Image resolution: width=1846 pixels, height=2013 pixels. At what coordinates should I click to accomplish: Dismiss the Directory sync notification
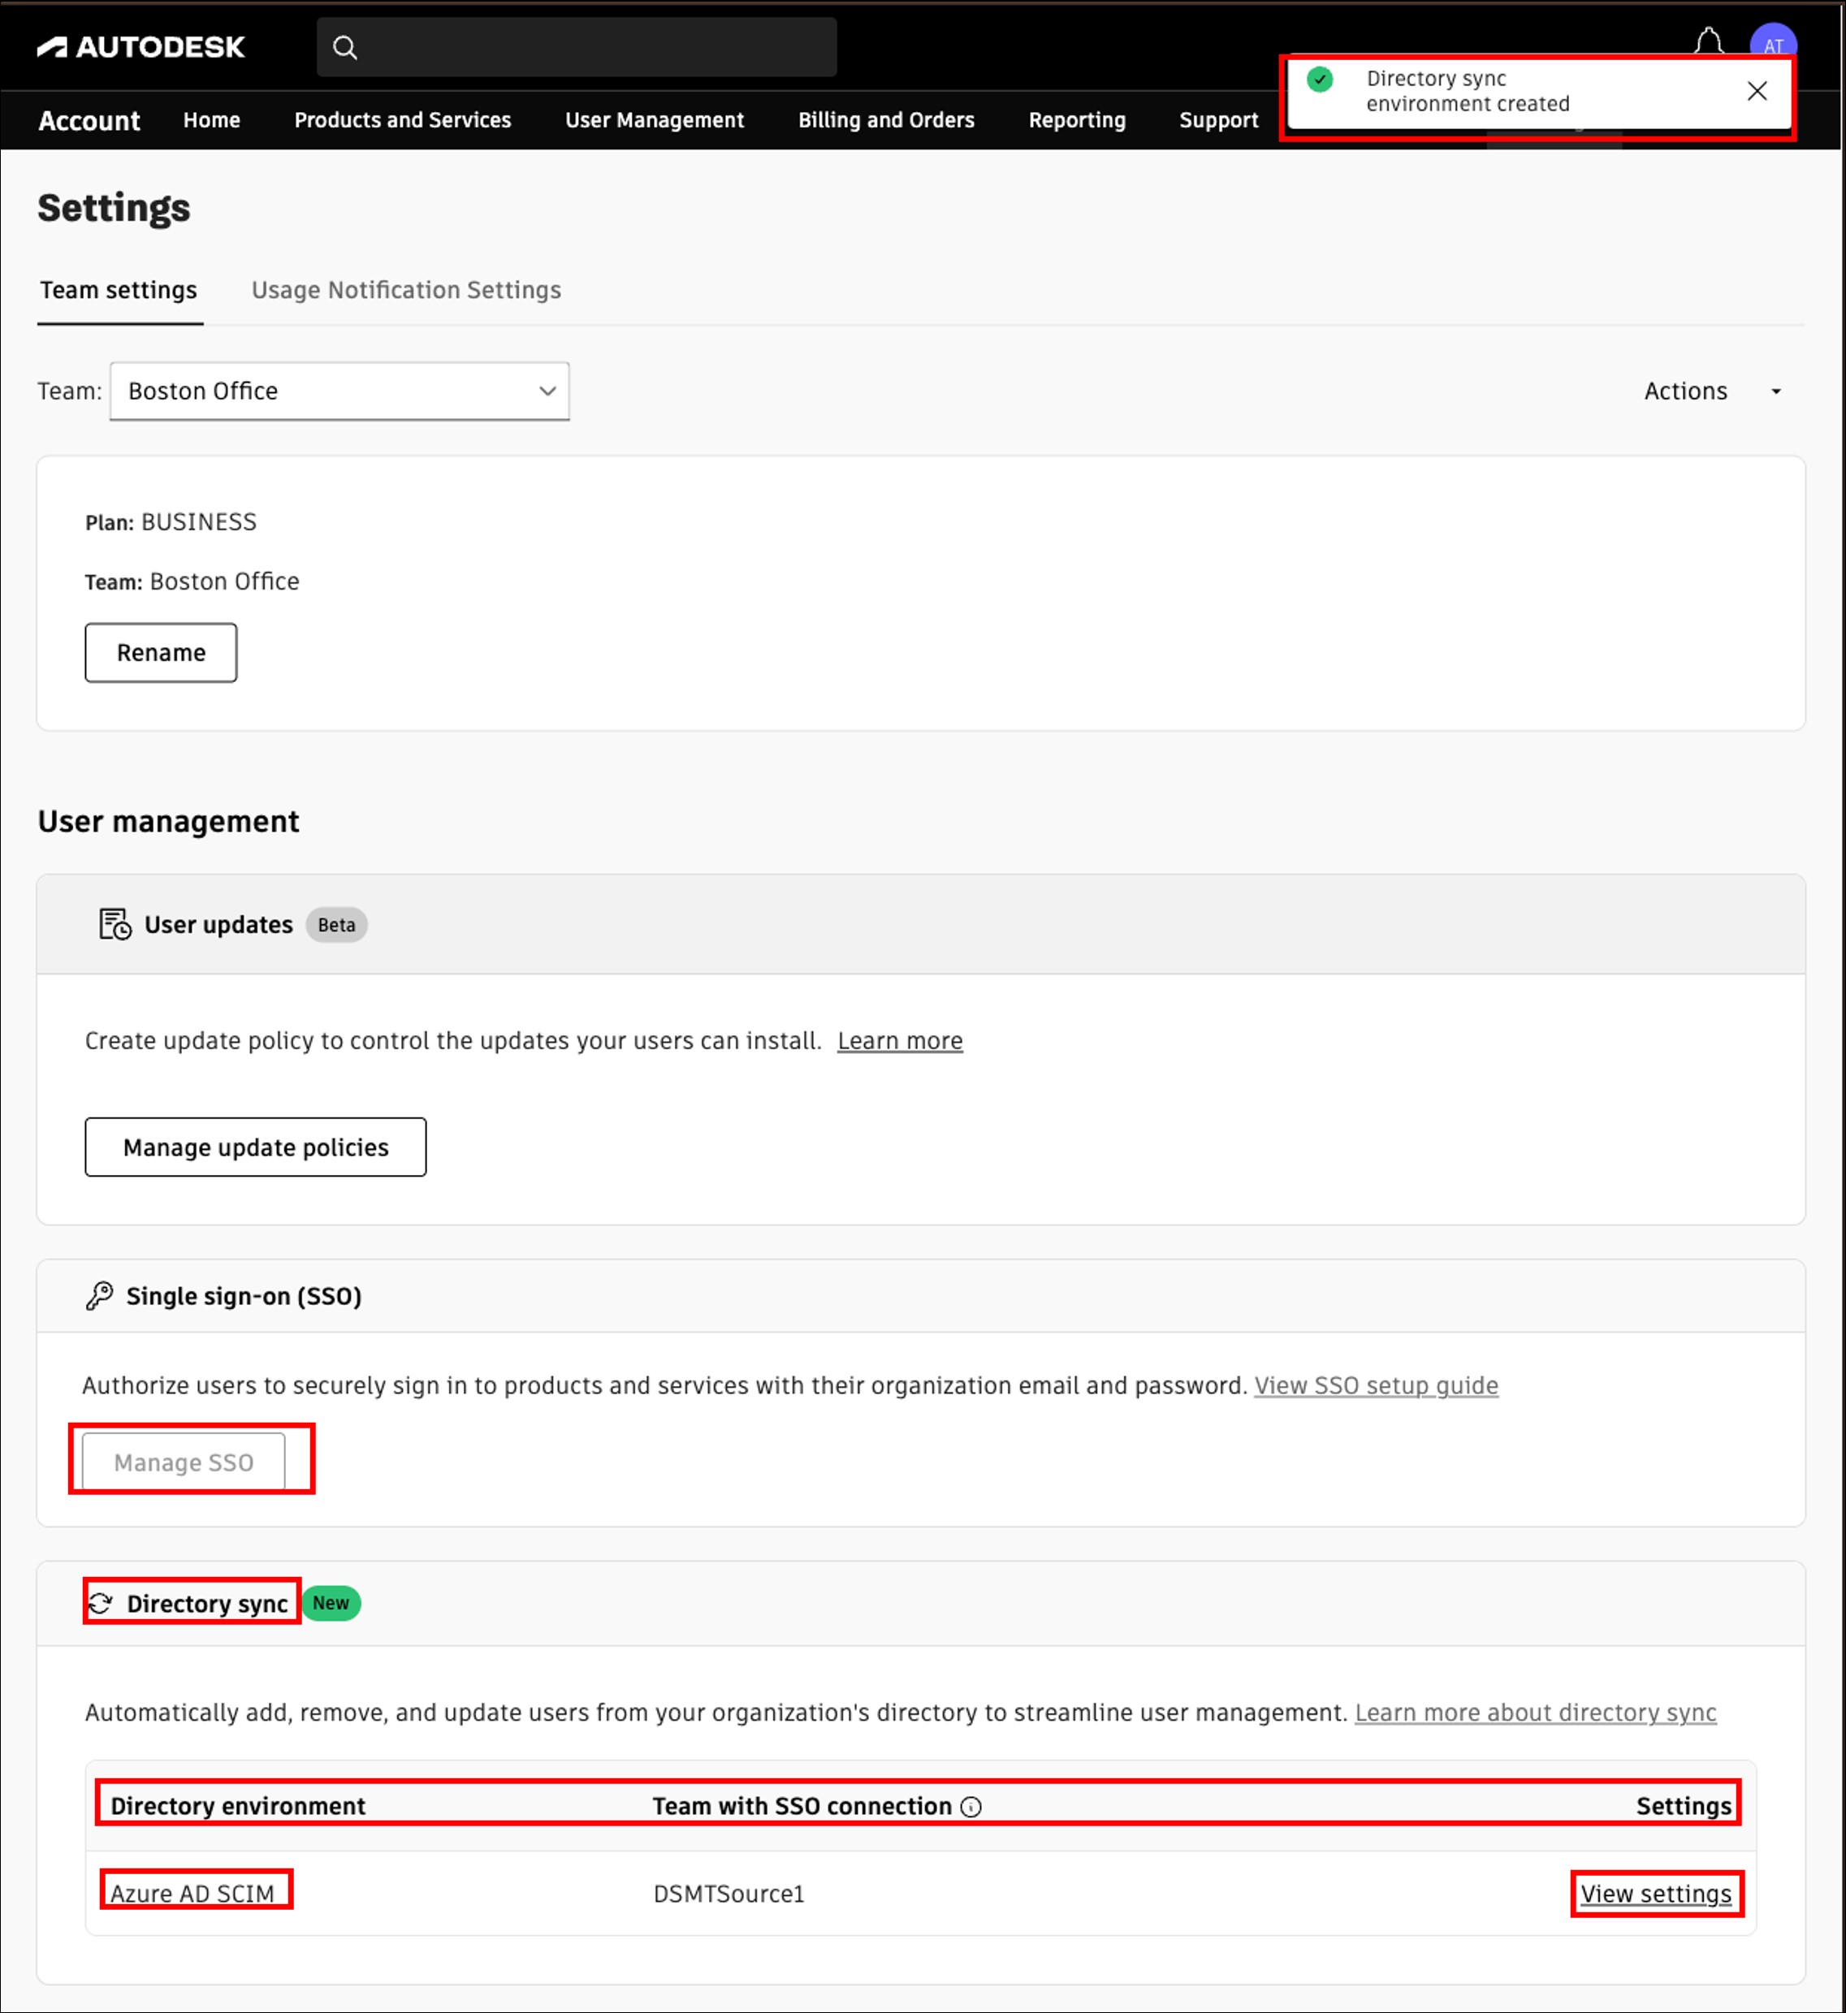[1756, 91]
